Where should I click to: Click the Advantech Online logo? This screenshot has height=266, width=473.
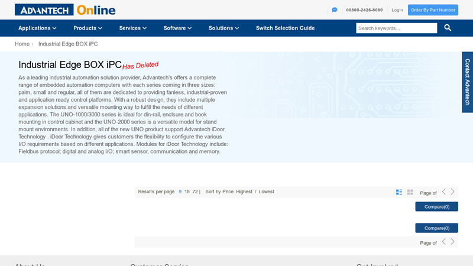65,10
